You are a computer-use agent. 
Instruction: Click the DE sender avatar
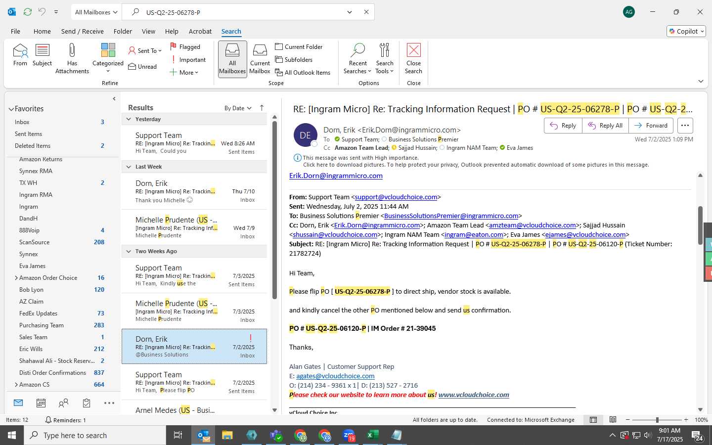pos(306,135)
